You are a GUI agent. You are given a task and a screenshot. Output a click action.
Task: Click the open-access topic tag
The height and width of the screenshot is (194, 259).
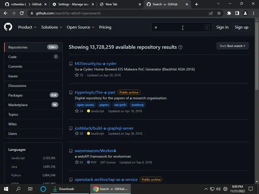[85, 105]
